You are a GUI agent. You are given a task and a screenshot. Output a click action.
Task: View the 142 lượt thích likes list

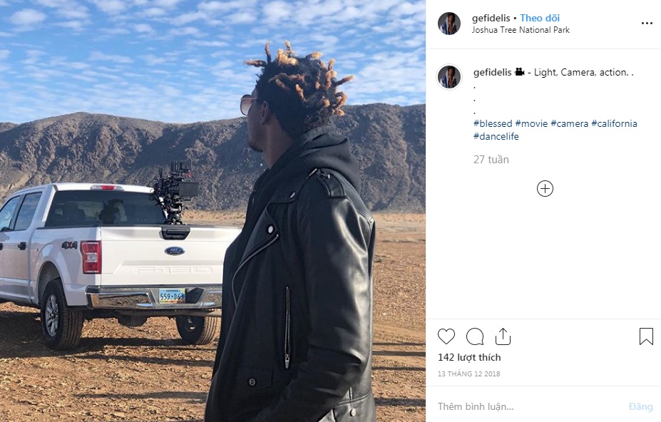(469, 358)
